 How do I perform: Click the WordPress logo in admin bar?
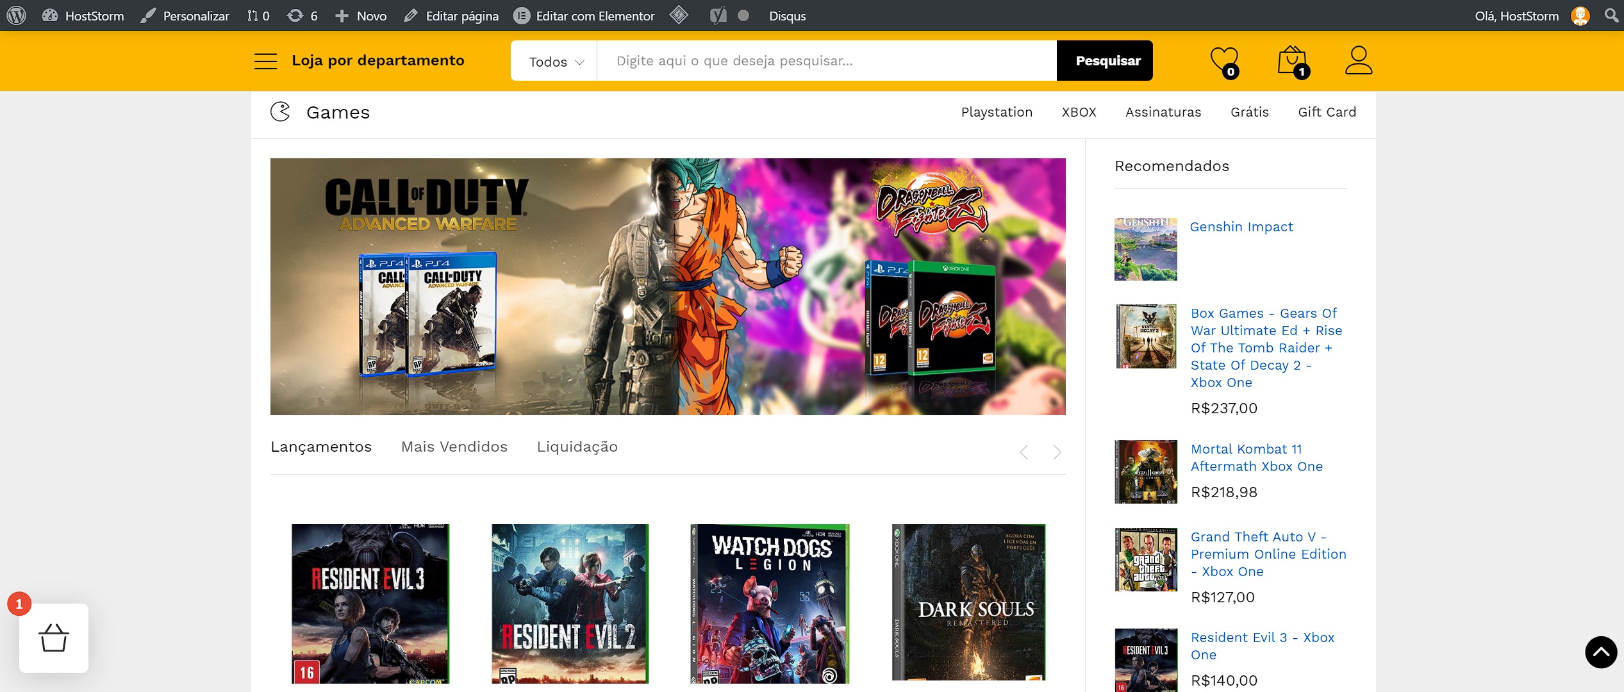(16, 15)
